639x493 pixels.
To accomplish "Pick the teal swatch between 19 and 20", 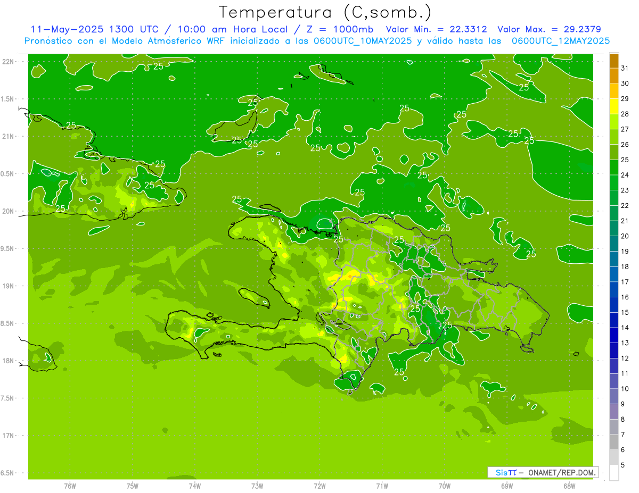I will 615,244.
